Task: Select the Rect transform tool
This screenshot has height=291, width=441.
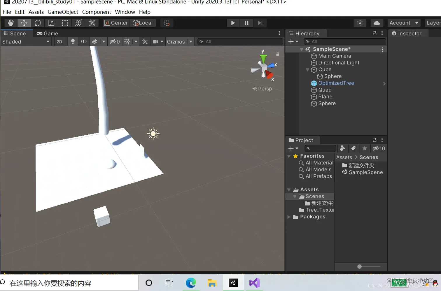Action: point(65,23)
